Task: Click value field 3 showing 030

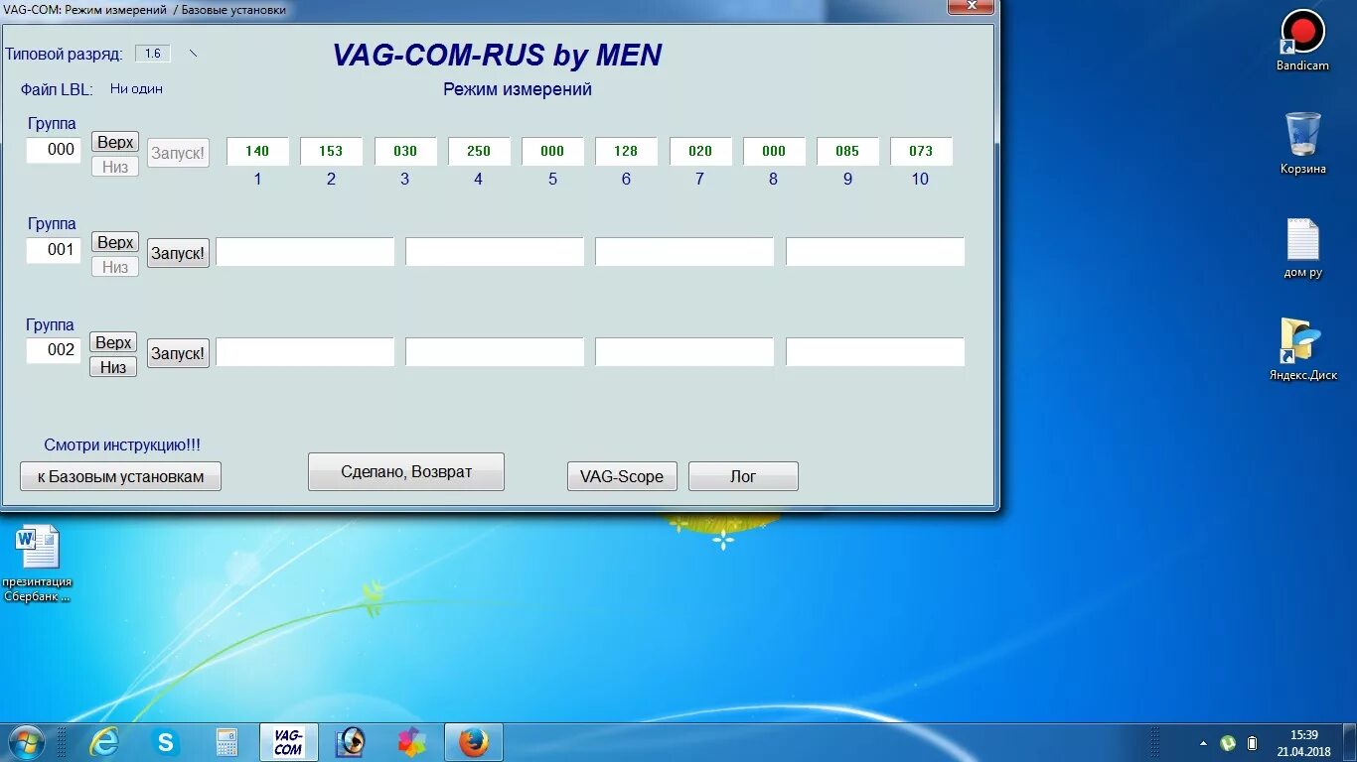Action: point(405,151)
